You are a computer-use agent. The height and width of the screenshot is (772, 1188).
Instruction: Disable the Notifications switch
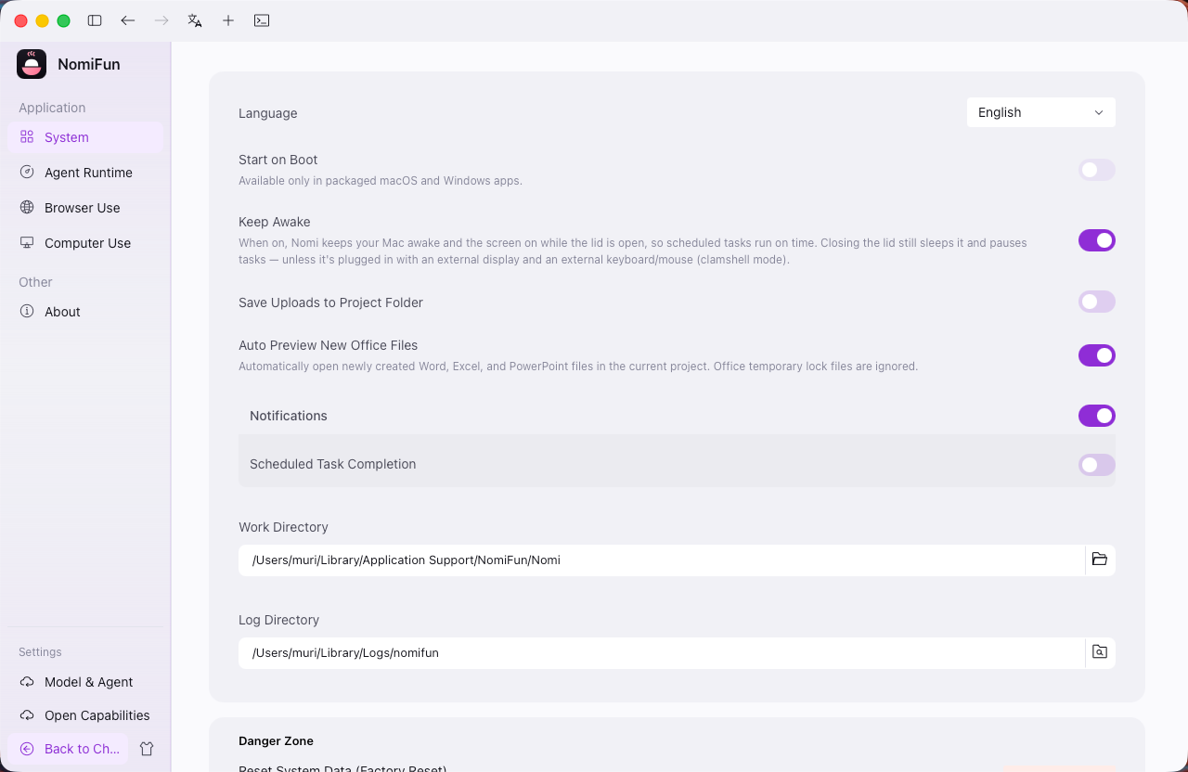[x=1097, y=416]
